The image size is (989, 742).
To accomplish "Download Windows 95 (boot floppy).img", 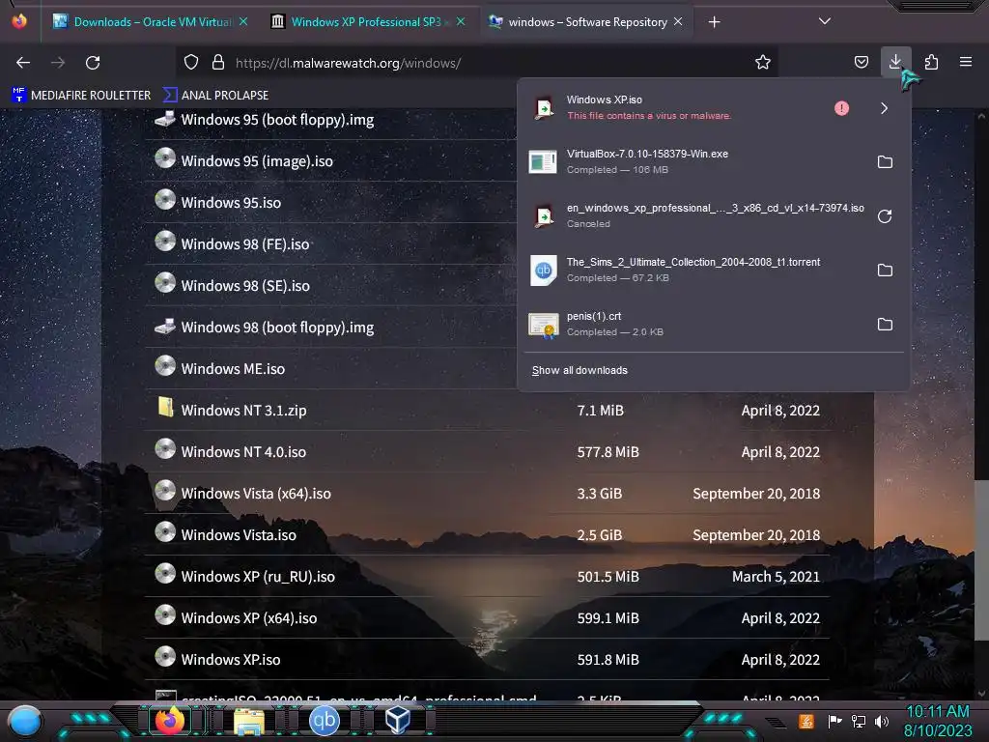I will point(277,120).
